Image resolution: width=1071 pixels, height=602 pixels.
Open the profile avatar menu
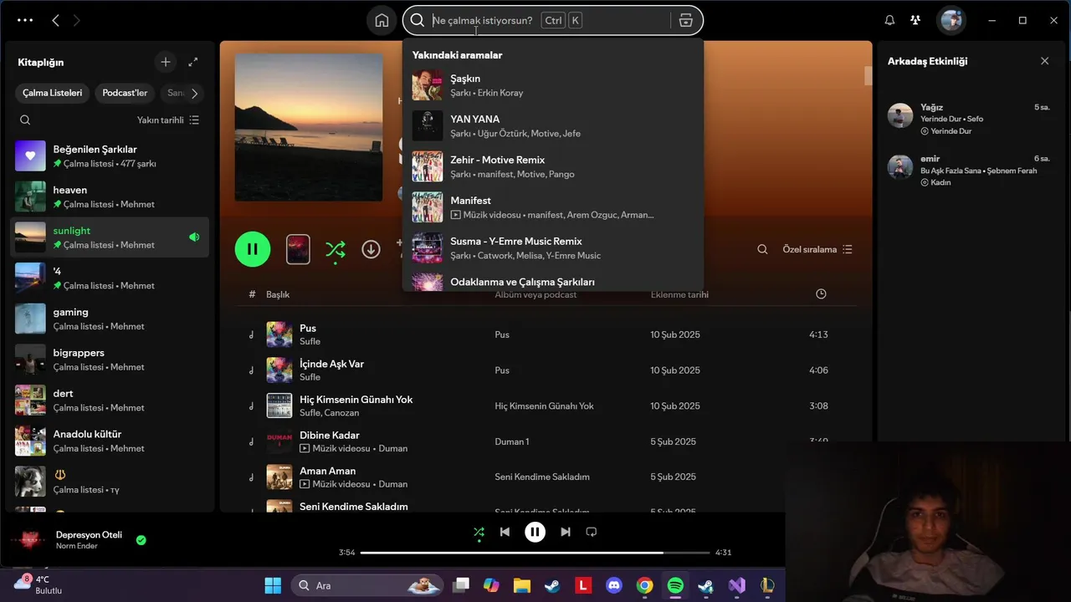point(951,20)
